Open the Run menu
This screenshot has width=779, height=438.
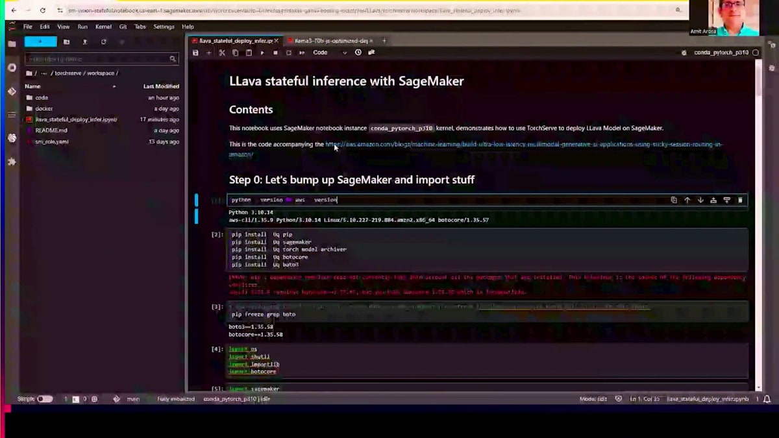pyautogui.click(x=82, y=27)
